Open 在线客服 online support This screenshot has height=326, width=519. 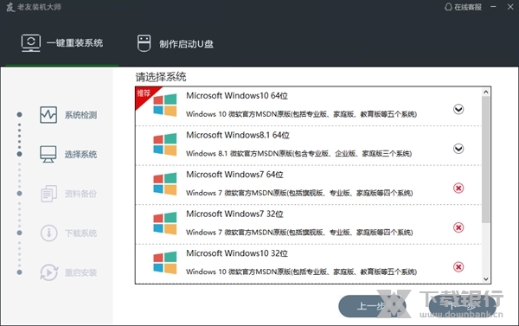(463, 7)
